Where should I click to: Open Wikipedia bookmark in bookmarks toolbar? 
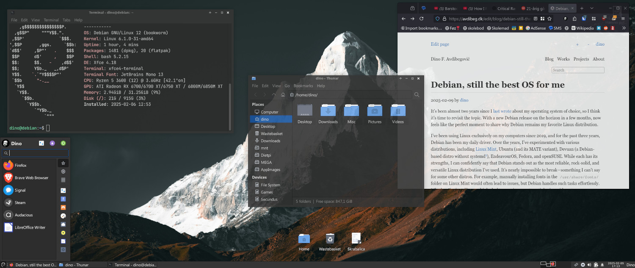point(583,28)
